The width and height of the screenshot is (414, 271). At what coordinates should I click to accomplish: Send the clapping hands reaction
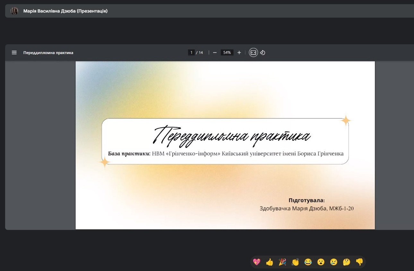[x=295, y=262]
